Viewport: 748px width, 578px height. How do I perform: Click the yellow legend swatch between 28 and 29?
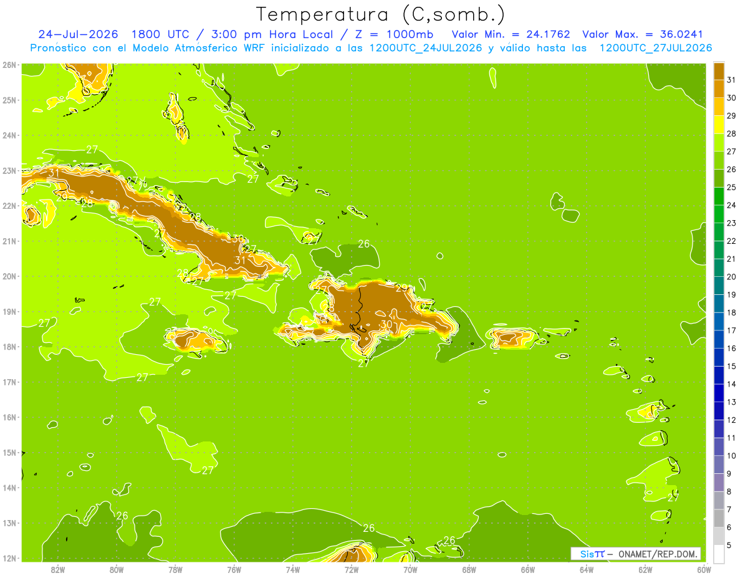719,124
